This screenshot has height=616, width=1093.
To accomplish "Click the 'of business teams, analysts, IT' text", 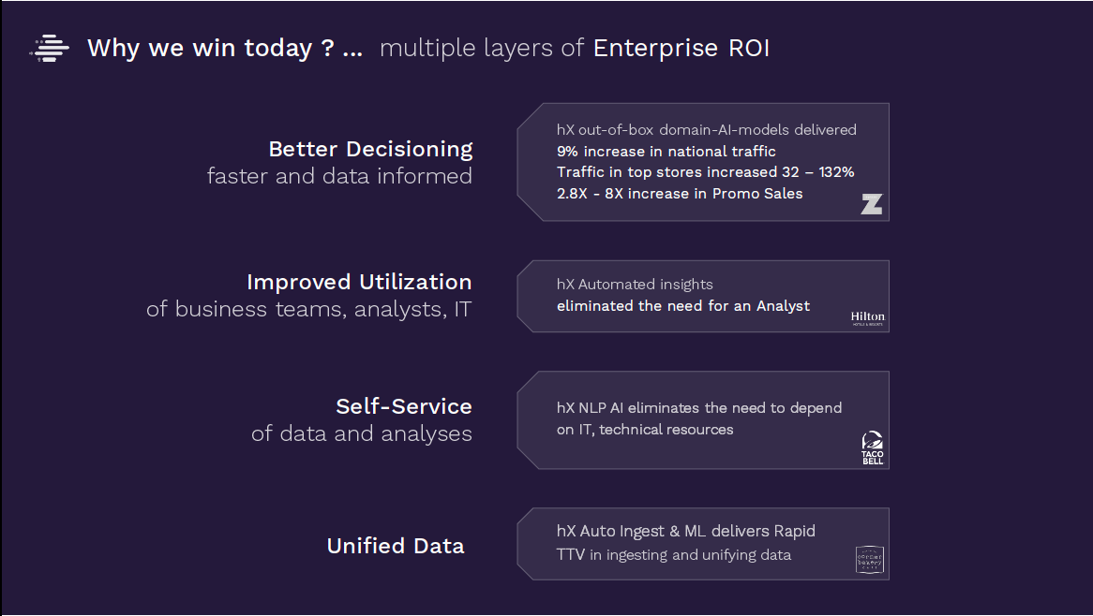I will click(x=308, y=309).
